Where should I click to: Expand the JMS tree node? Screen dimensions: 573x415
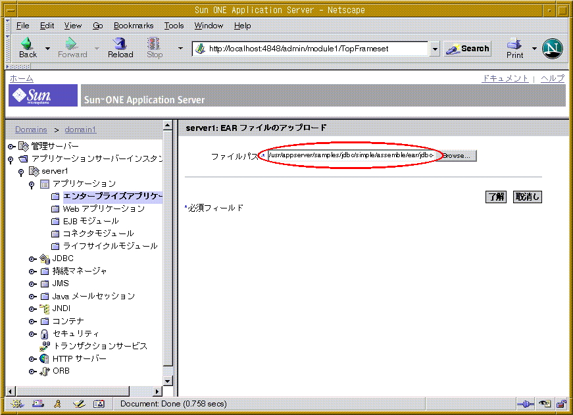(32, 284)
